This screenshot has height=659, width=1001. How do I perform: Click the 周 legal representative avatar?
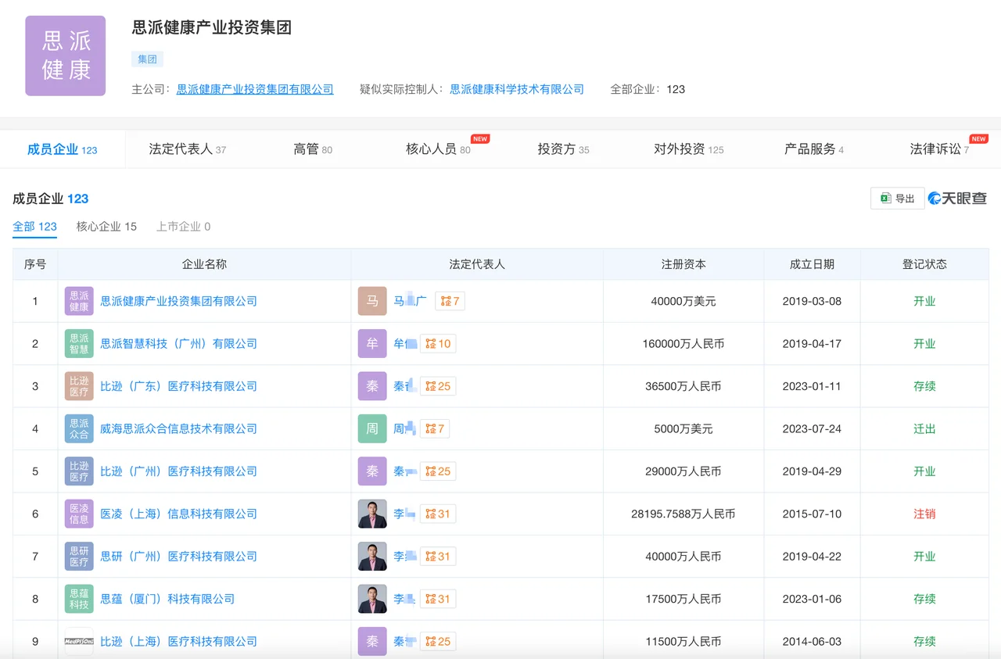pyautogui.click(x=372, y=428)
